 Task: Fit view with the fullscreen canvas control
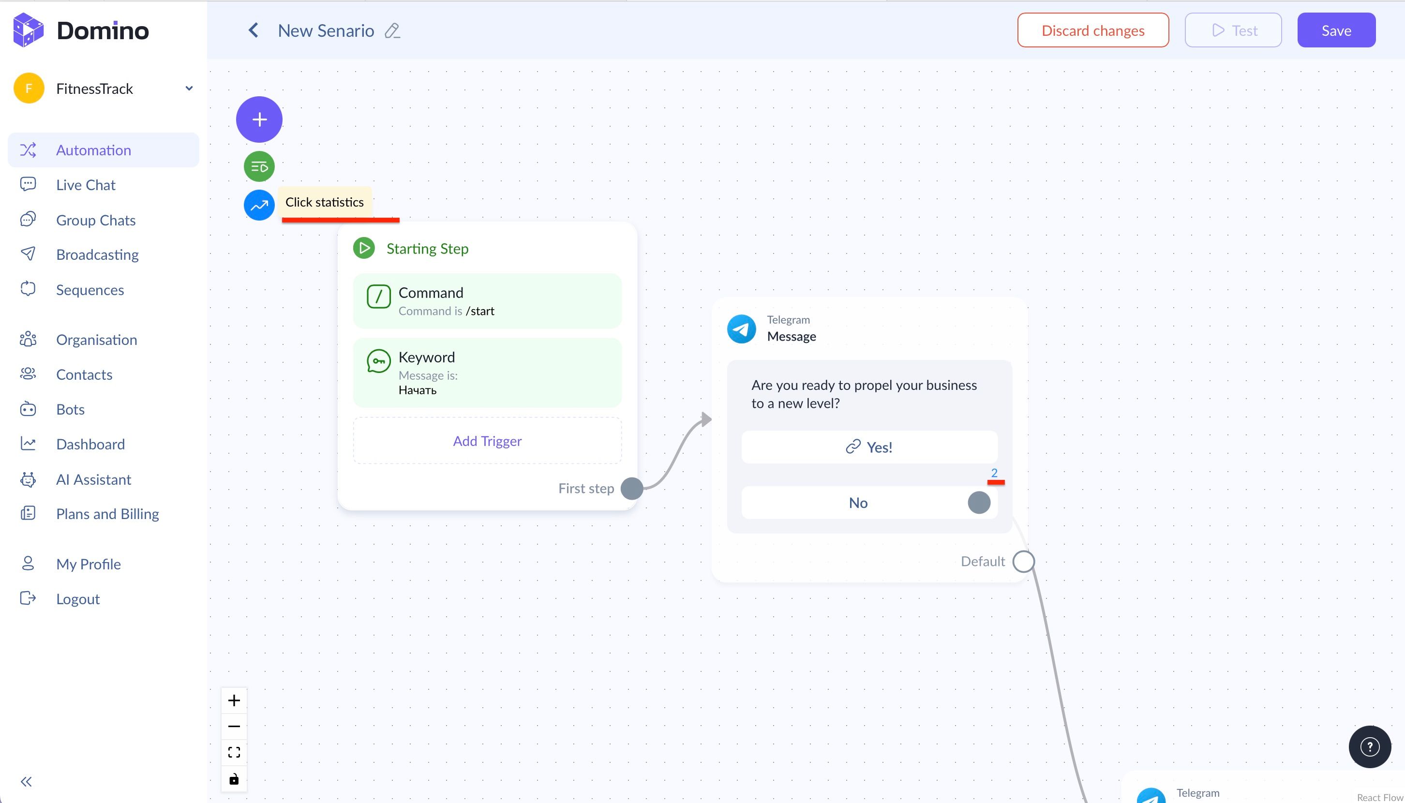click(234, 752)
